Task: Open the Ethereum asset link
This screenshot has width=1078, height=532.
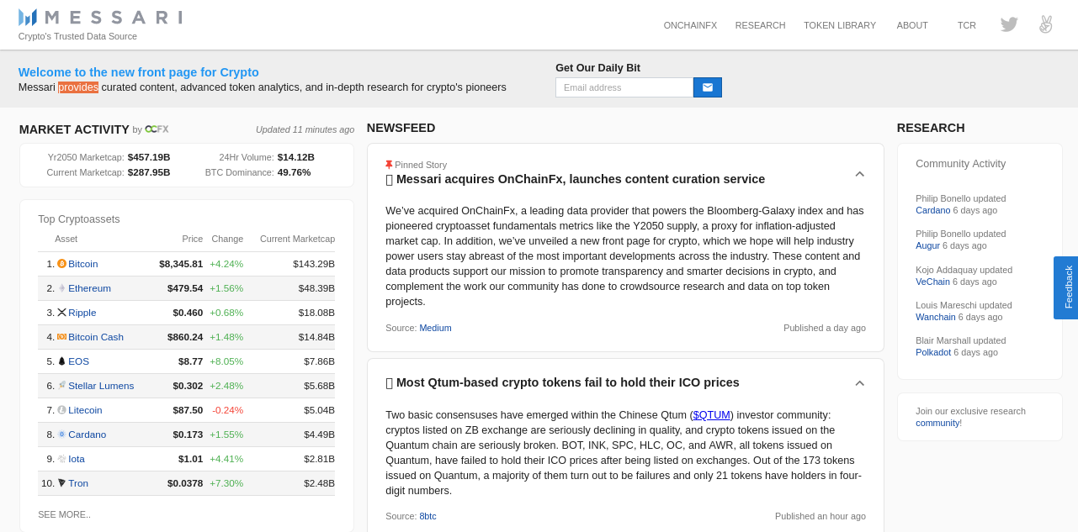Action: (x=89, y=288)
